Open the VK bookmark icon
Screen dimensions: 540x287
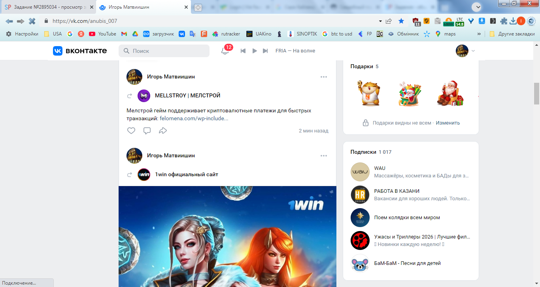(x=182, y=34)
